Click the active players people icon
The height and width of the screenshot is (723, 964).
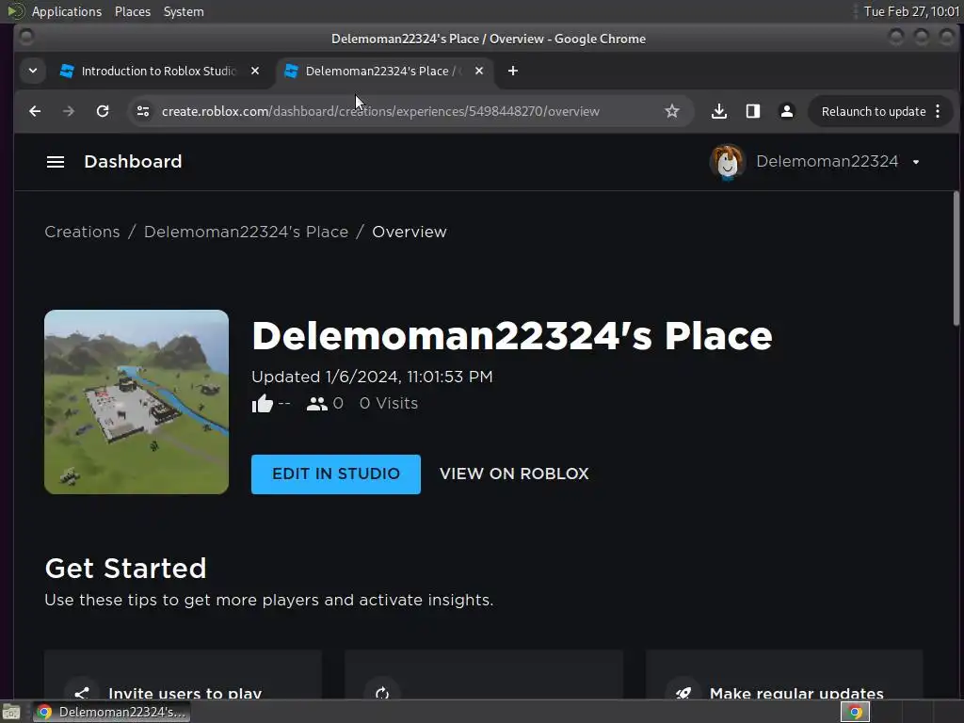click(316, 404)
